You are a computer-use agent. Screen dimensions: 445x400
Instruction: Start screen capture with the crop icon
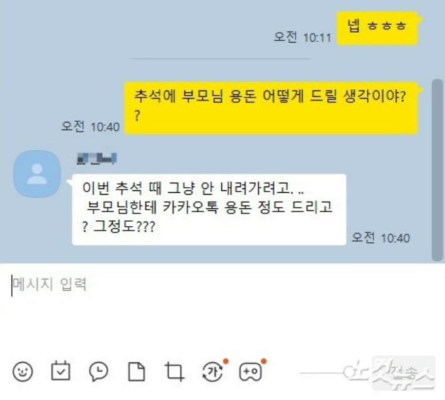[174, 371]
